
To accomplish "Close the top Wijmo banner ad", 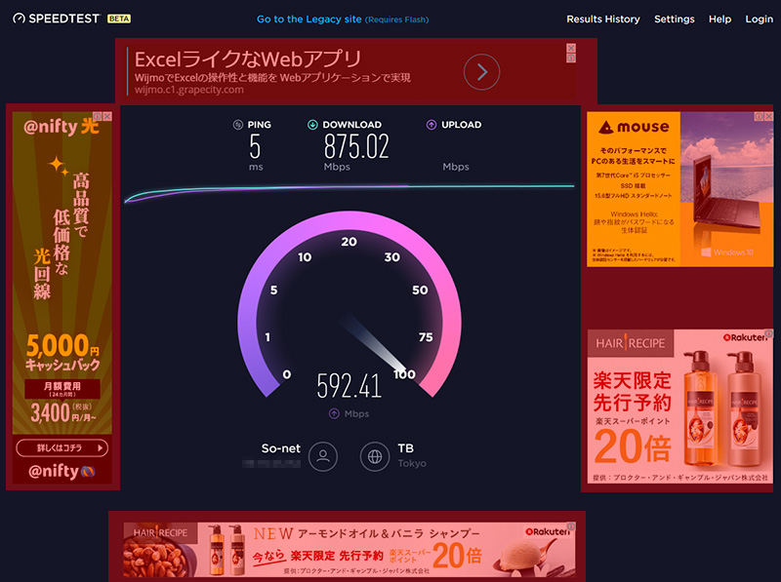I will point(571,47).
